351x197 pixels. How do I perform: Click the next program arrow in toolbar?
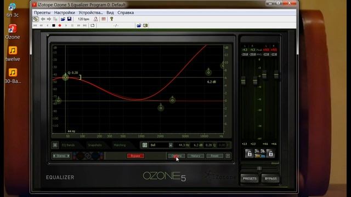(49, 19)
